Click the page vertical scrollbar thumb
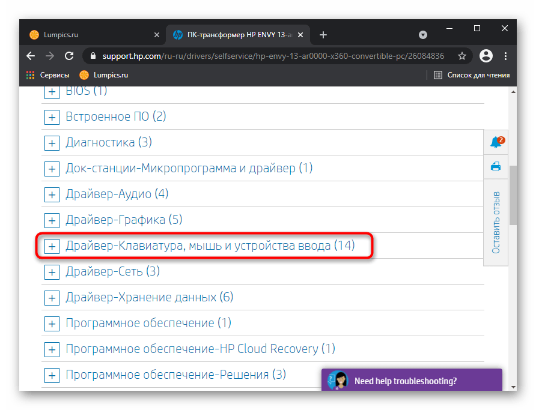The image size is (536, 410). coord(513,195)
